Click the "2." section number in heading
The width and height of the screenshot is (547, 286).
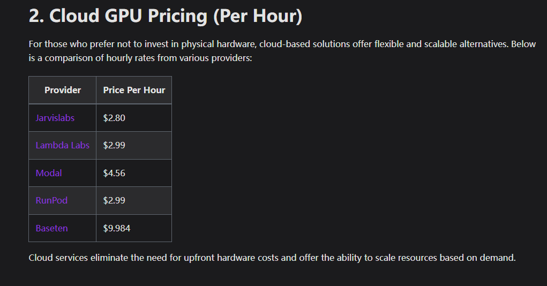(x=36, y=16)
